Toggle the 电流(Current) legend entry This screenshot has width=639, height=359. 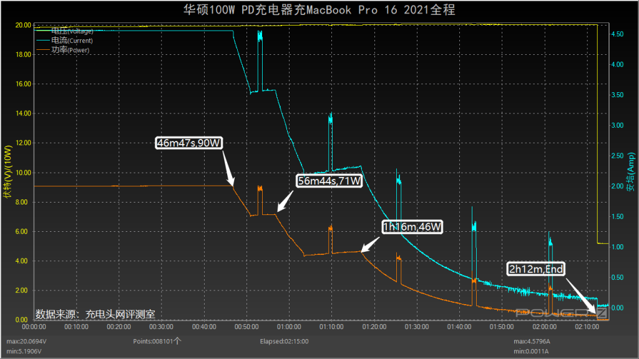point(72,40)
